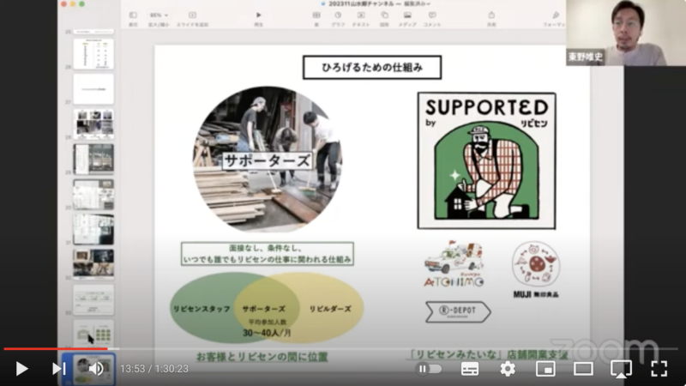This screenshot has height=386, width=686.
Task: Open the chart insert dropdown
Action: coord(339,15)
